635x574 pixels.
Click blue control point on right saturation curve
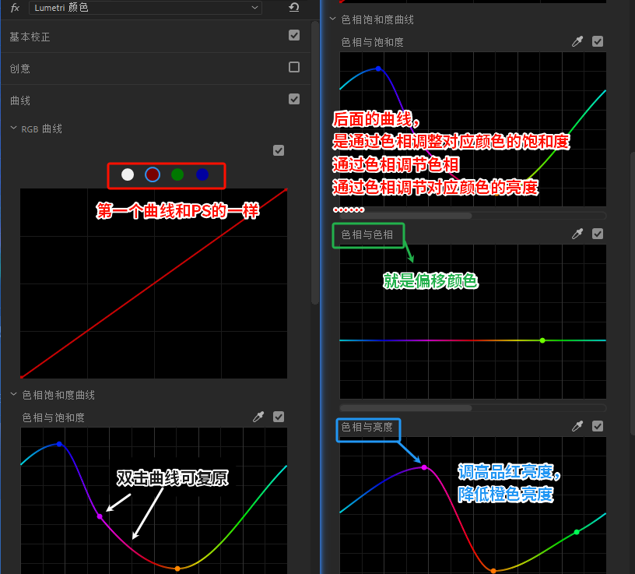[x=378, y=69]
